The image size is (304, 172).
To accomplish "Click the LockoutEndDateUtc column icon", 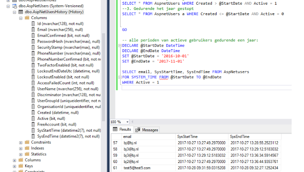I will coord(33,71).
